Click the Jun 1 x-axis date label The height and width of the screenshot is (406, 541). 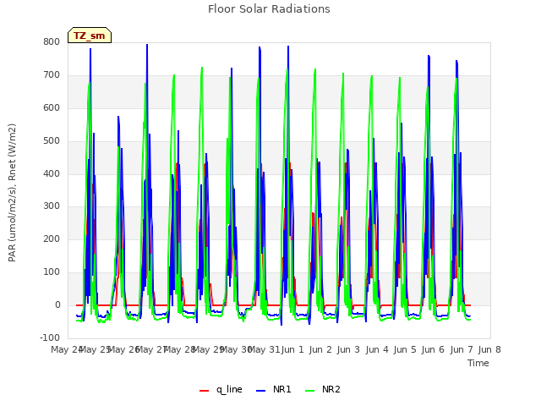point(292,349)
